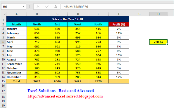The image size is (174, 108).
Task: Select February profit 14%
Action: point(119,33)
